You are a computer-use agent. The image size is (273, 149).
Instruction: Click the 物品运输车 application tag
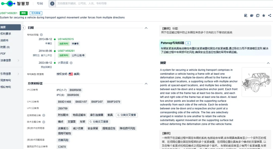tap(79, 115)
